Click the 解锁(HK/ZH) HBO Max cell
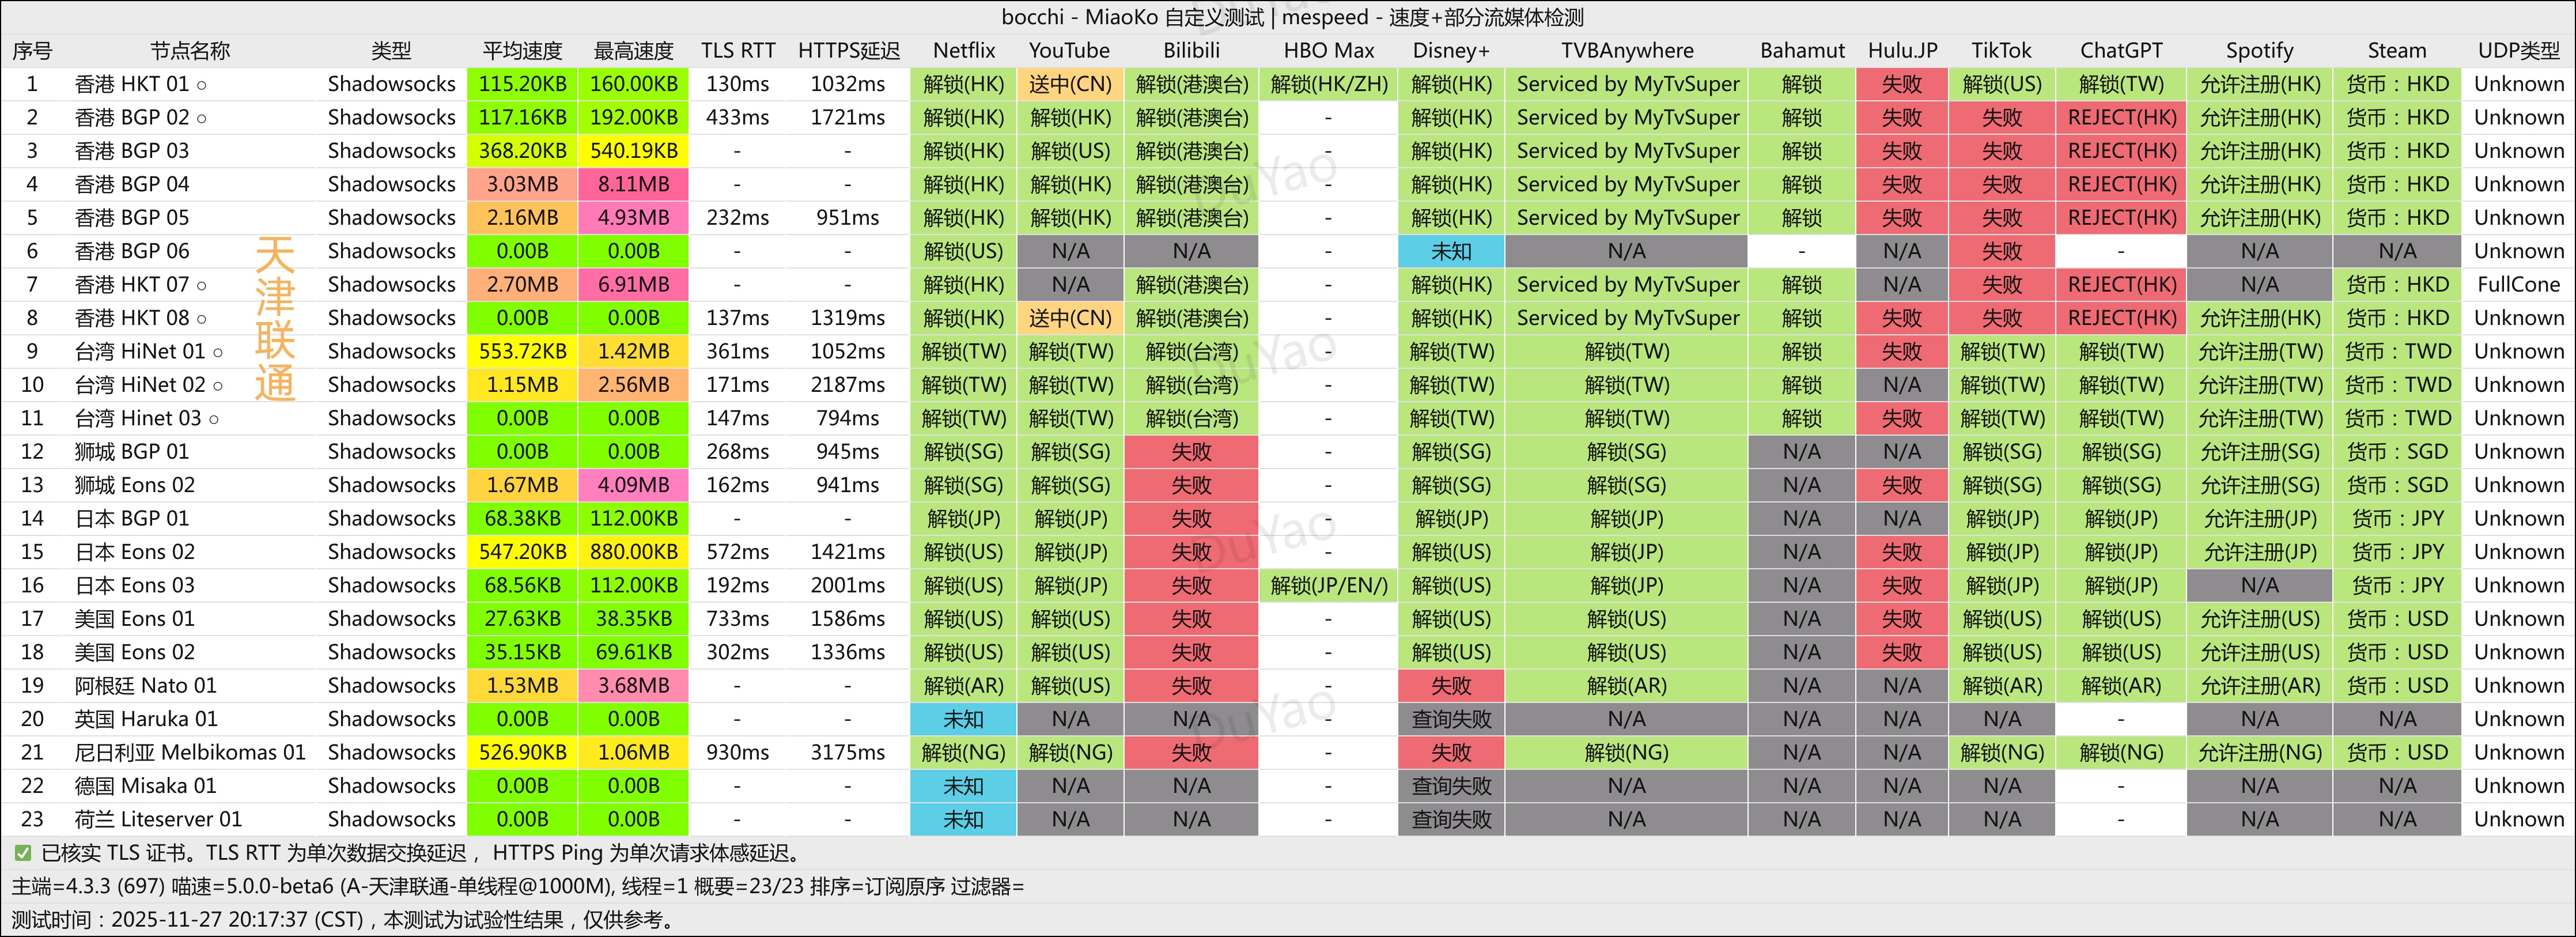Viewport: 2576px width, 937px height. 1328,84
